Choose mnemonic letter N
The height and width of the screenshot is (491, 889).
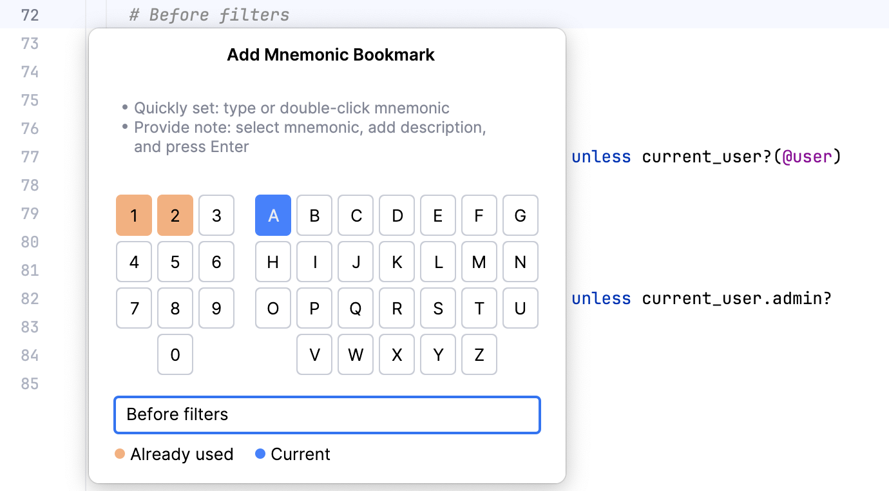tap(521, 262)
